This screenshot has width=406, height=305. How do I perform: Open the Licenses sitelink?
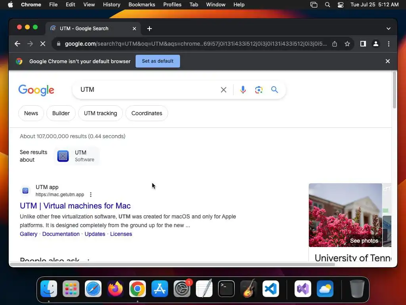click(121, 234)
